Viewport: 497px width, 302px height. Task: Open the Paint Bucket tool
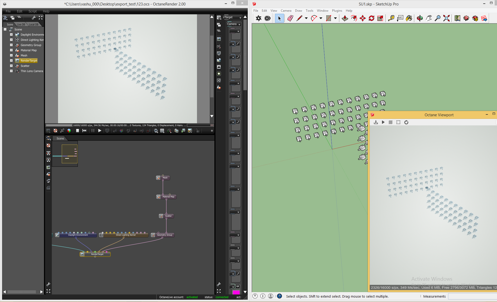pyautogui.click(x=409, y=18)
